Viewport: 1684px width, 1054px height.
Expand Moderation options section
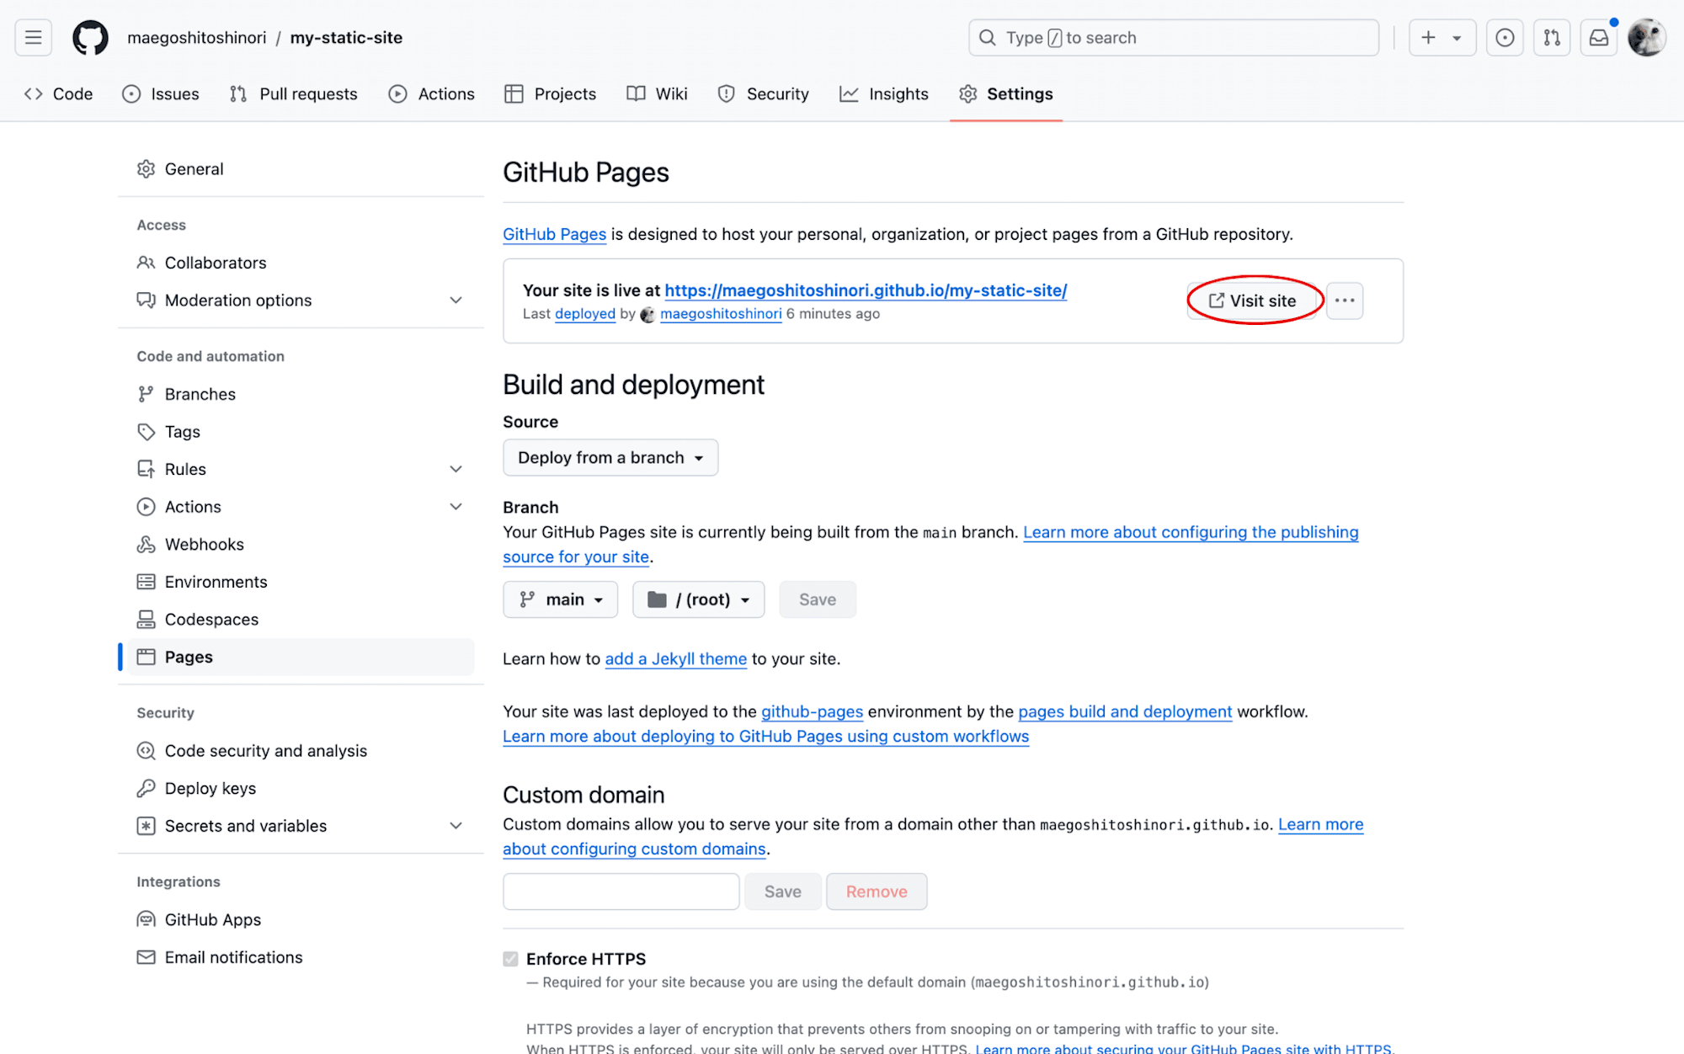click(456, 301)
